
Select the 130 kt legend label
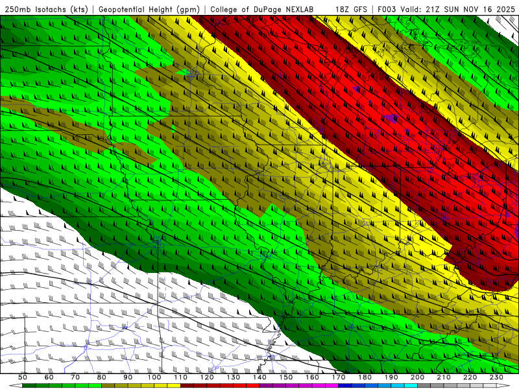point(234,377)
